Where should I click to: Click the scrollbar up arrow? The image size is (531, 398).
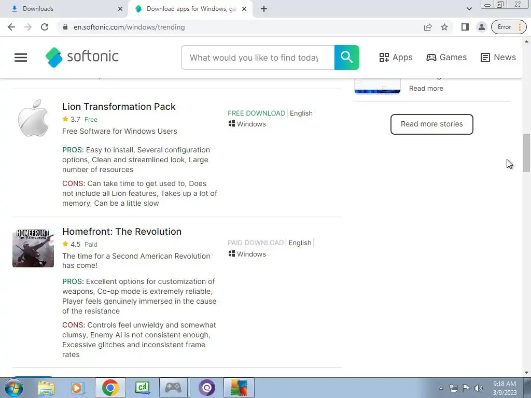(x=527, y=41)
